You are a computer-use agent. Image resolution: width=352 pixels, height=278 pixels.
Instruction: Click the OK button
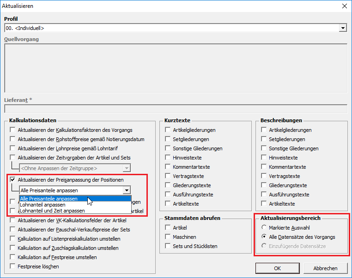277,268
